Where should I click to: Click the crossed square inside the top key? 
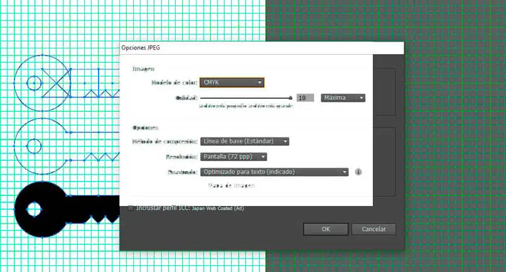click(x=56, y=83)
